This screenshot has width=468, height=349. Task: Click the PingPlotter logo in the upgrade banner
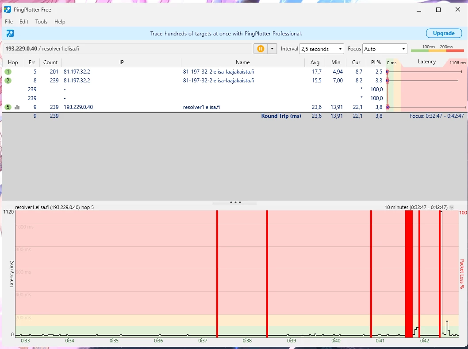coord(10,33)
